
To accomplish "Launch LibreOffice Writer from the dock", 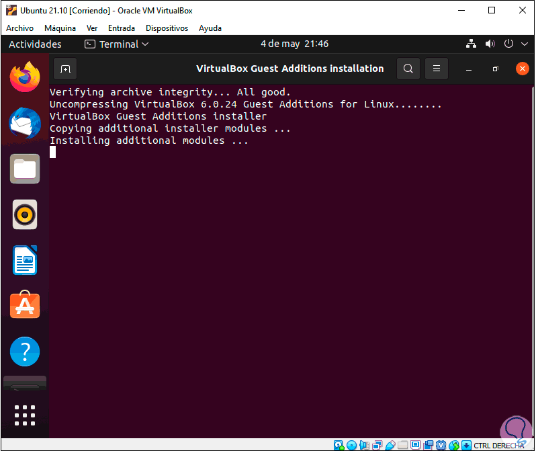I will tap(25, 260).
